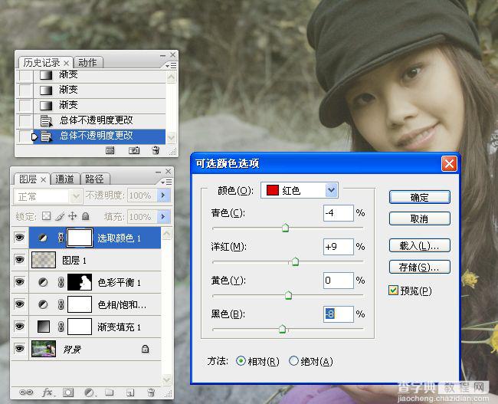
Task: Create new layer icon in Layers panel
Action: point(130,393)
